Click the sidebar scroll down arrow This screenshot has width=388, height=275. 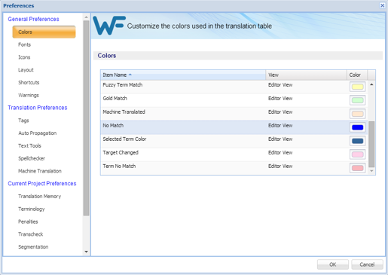[86, 252]
